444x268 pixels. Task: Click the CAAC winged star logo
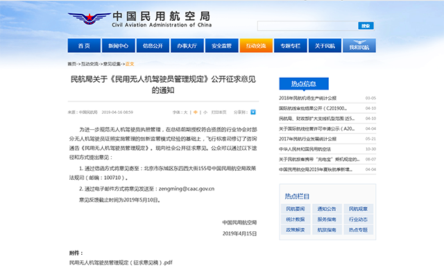tap(89, 19)
